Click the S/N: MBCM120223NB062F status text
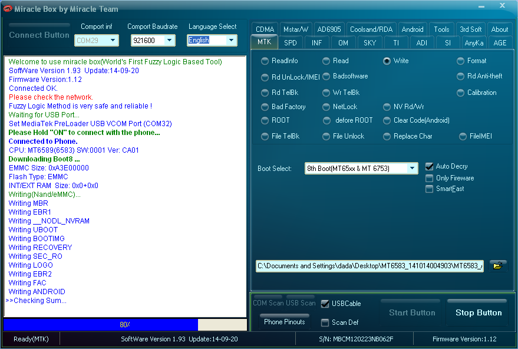Screen dimensions: 518x349 (x=356, y=339)
